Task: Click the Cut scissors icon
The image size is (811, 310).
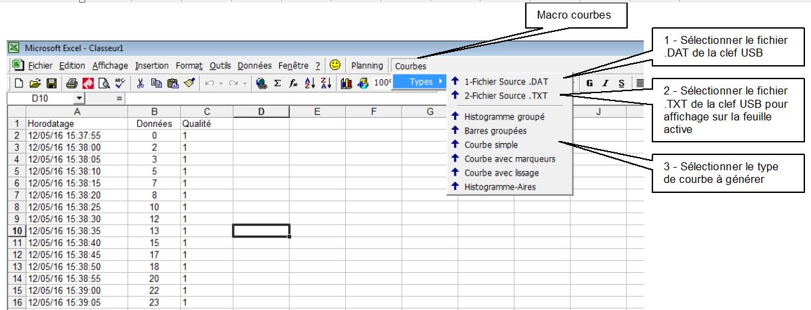Action: [141, 83]
